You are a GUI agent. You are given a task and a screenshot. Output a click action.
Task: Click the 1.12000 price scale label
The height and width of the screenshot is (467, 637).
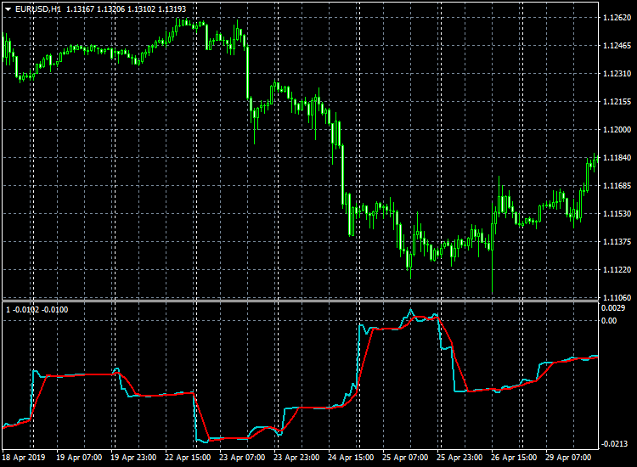(x=617, y=130)
